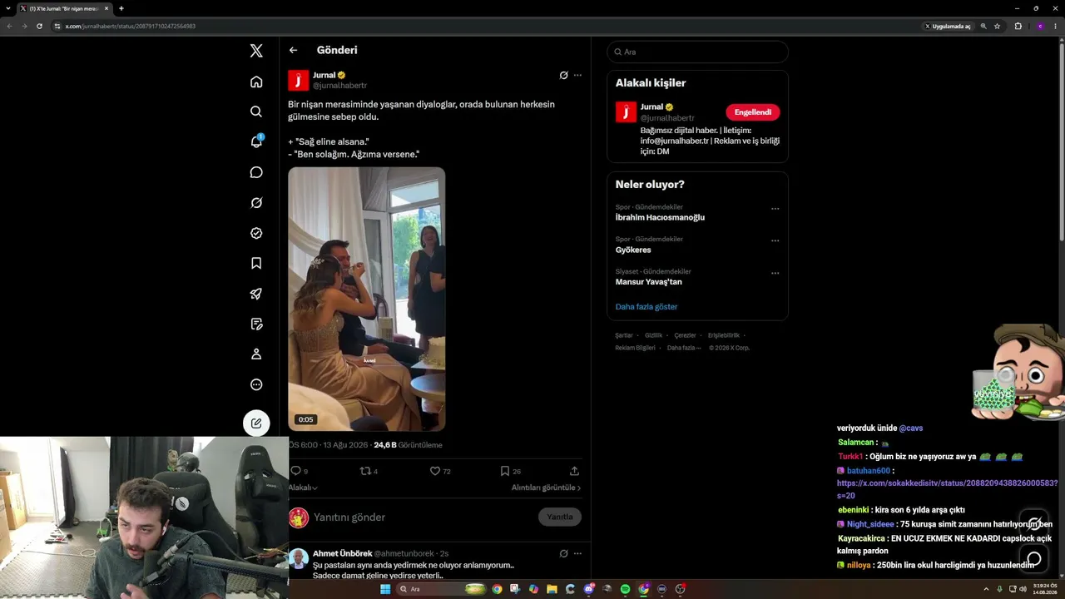
Task: Click the red Engellendi button
Action: coord(752,112)
